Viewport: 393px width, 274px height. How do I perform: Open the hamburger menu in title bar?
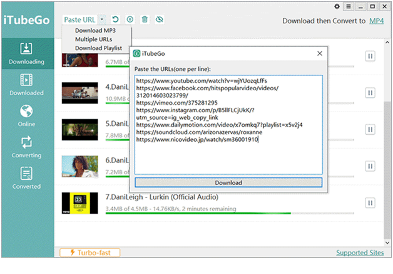tap(349, 6)
